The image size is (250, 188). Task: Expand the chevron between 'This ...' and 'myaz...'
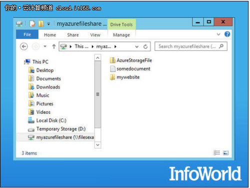[x=92, y=46]
